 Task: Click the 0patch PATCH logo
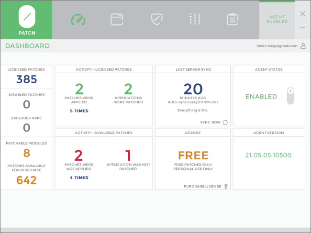[27, 20]
